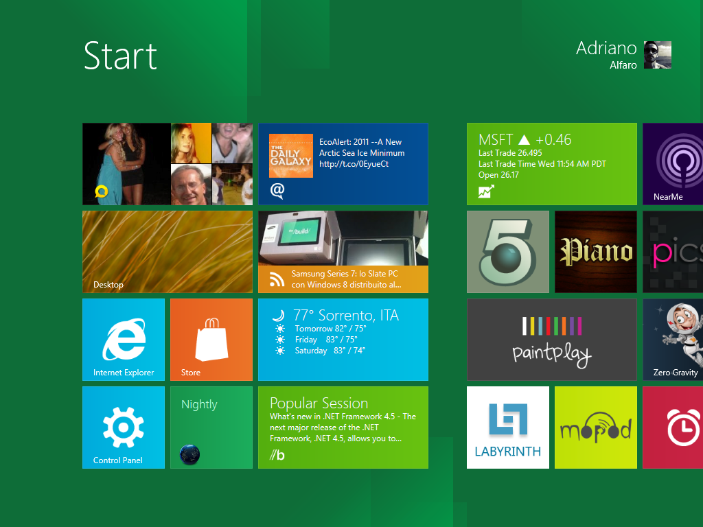Open the Nightly browser tile
Image resolution: width=703 pixels, height=527 pixels.
(211, 428)
